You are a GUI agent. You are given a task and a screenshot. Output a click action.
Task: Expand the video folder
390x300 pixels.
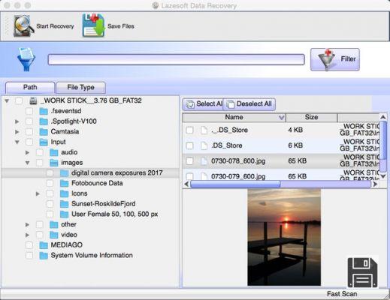[27, 235]
